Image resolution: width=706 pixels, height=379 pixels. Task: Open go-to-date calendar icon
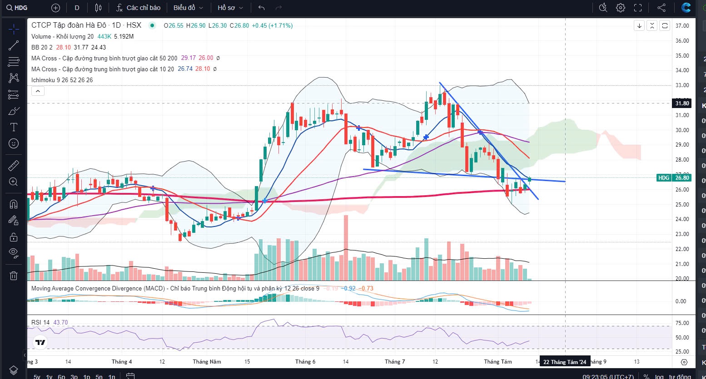pyautogui.click(x=130, y=376)
